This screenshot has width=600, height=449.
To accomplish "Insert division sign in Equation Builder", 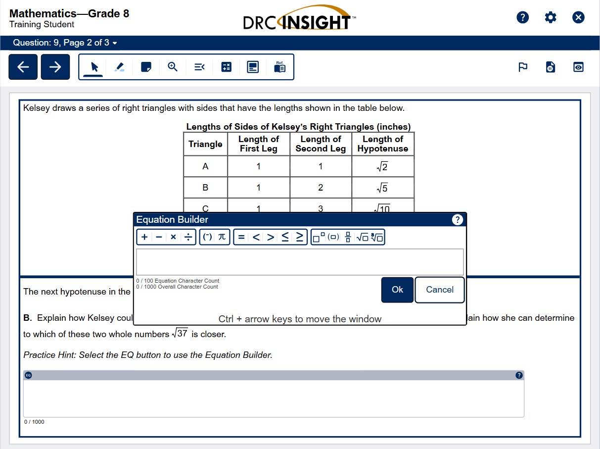I will (188, 237).
